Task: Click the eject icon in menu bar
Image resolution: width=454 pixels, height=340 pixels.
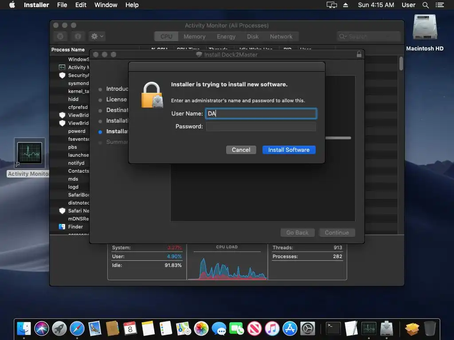Action: (345, 5)
